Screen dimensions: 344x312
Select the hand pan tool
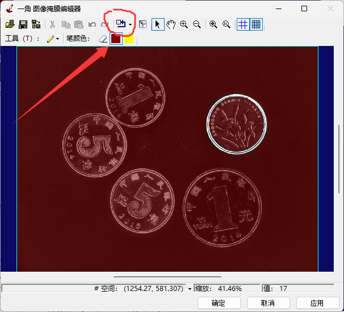tap(171, 24)
